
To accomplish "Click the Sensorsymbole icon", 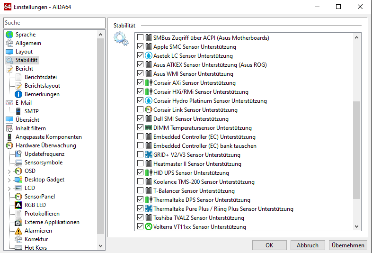I will 18,163.
